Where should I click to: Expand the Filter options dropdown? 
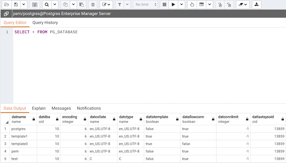(127, 5)
